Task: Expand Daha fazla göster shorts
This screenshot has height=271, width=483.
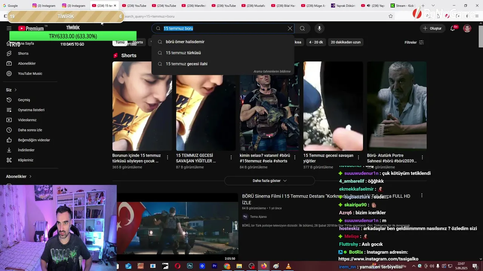Action: [269, 181]
